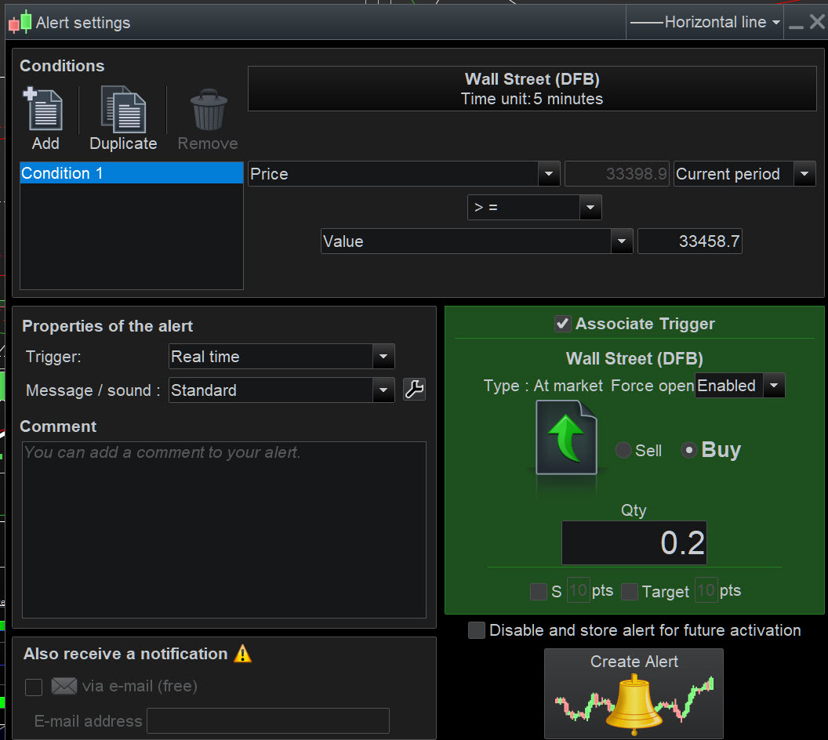Enable via e-mail notification checkbox
The image size is (828, 740).
pos(34,687)
